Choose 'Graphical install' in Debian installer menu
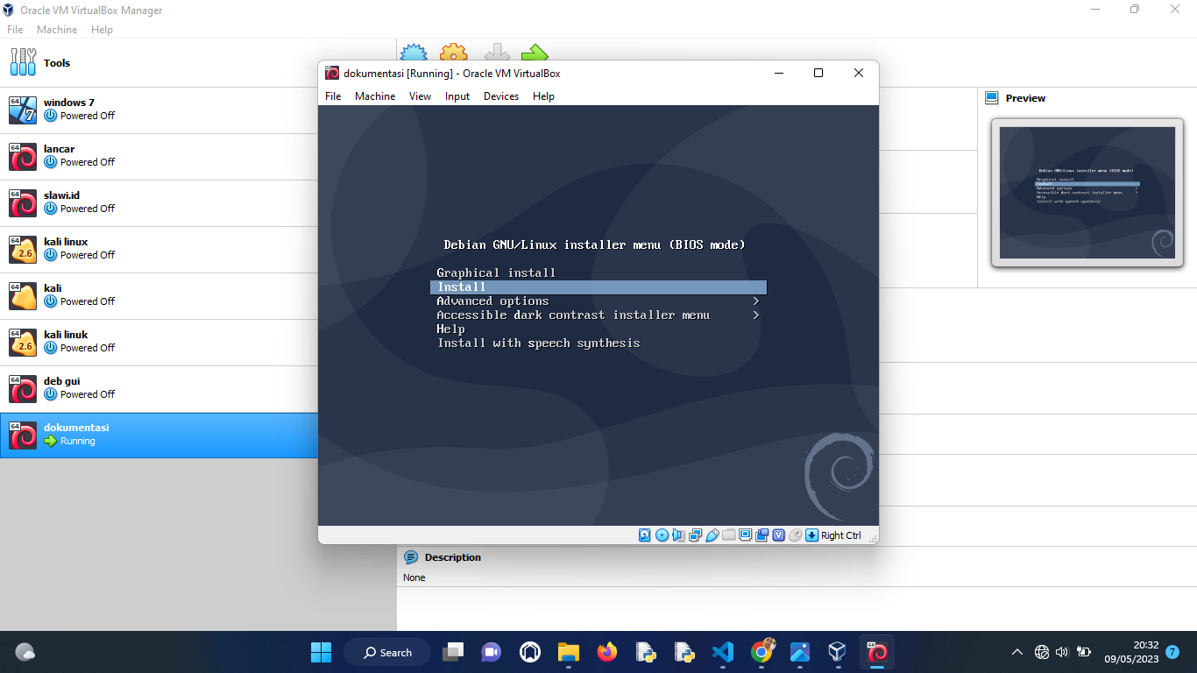 coord(496,273)
